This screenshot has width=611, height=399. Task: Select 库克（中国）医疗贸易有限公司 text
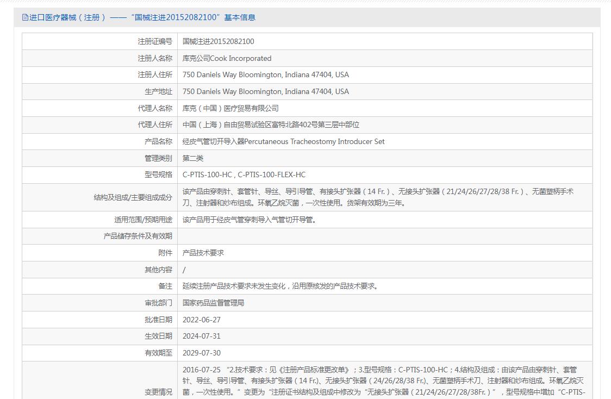(x=230, y=108)
